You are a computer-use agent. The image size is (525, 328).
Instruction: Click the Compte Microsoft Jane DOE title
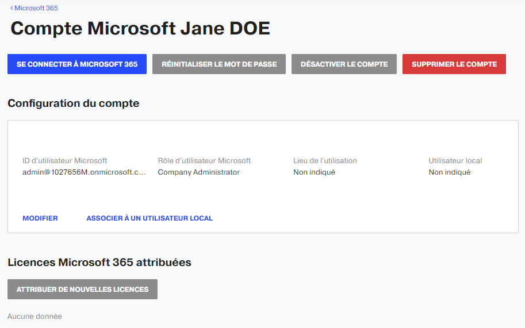click(x=140, y=28)
